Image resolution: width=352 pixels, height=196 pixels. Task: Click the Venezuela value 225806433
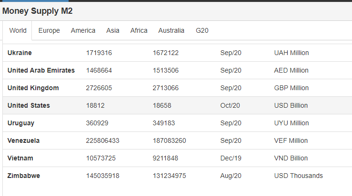pos(102,140)
